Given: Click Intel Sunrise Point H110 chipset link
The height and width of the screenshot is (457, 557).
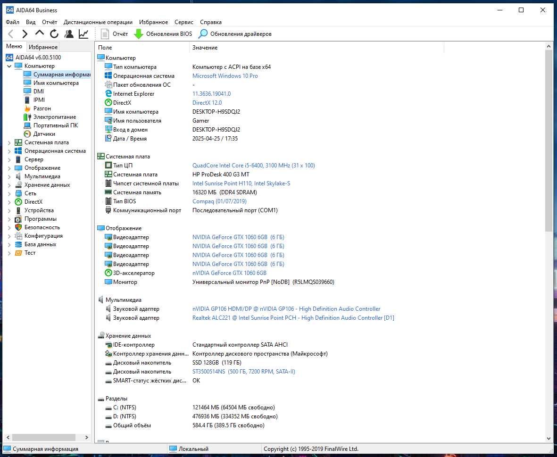Looking at the screenshot, I should (241, 183).
